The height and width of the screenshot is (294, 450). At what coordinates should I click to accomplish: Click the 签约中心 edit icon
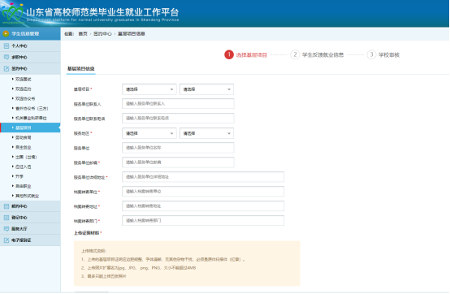click(6, 68)
